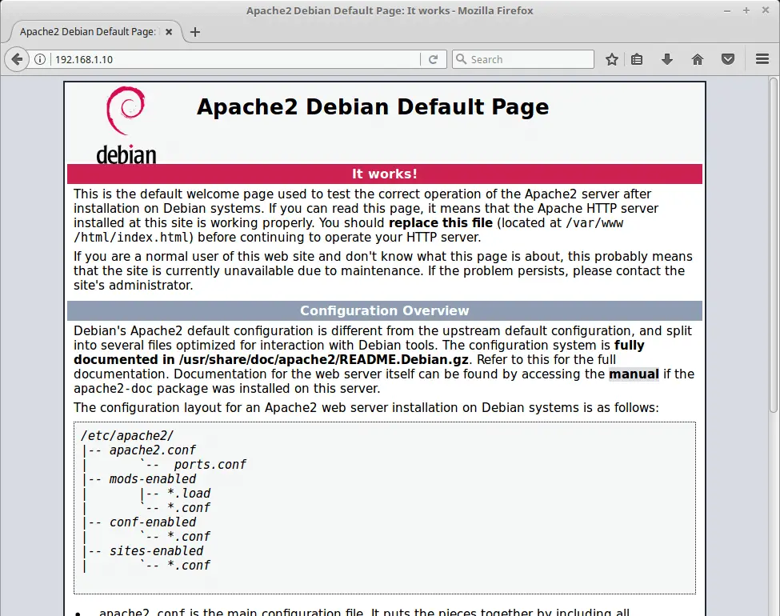Open the downloads panel
The width and height of the screenshot is (780, 616).
pos(667,59)
